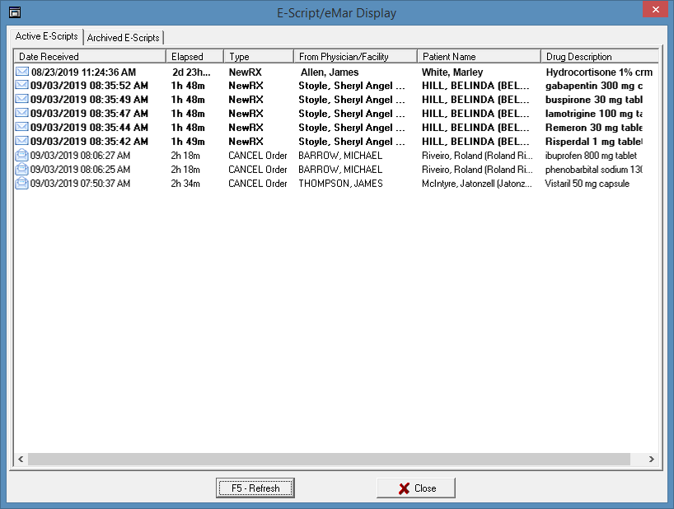Select the THOMPSON, JAMES cancel order row
The height and width of the screenshot is (509, 674).
point(339,184)
